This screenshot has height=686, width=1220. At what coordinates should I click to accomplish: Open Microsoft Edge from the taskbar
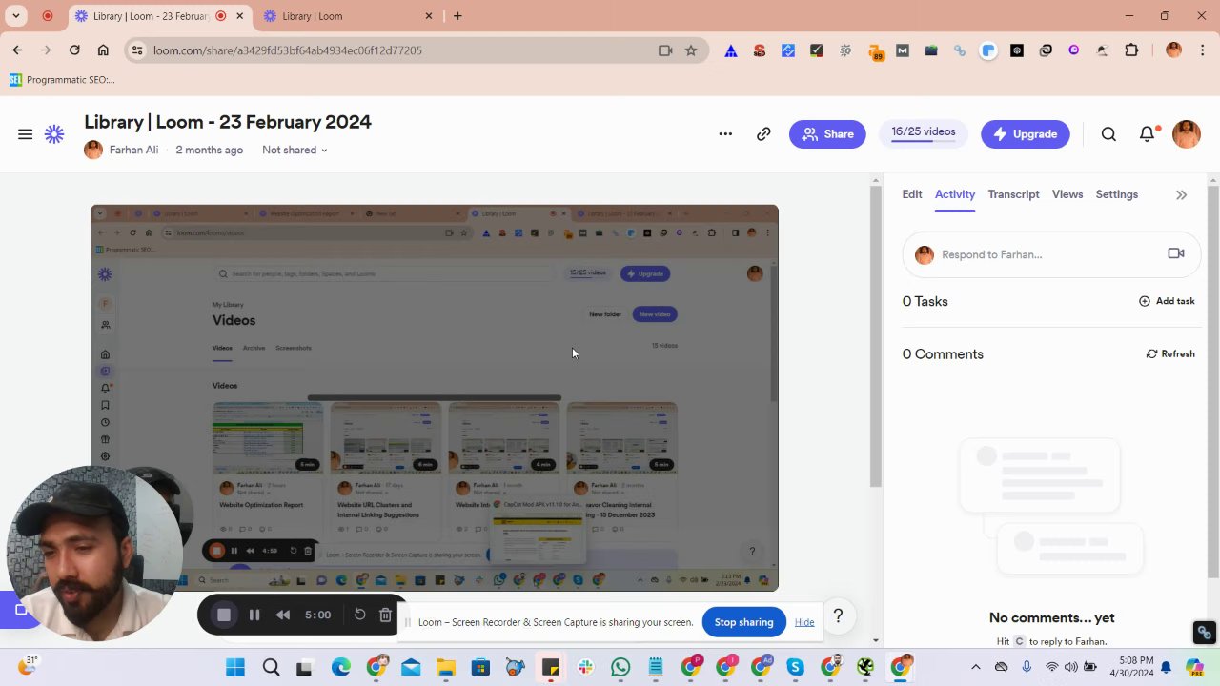(x=340, y=668)
